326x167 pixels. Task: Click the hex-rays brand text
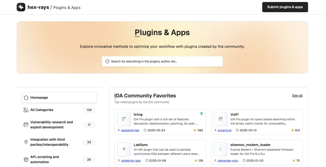click(x=38, y=7)
